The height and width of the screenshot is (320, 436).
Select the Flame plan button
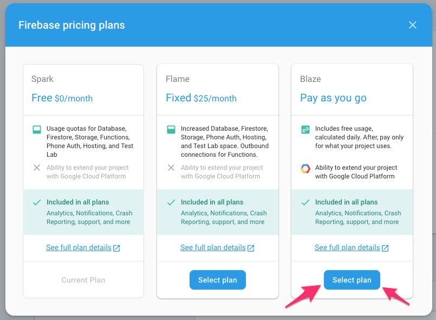coord(217,280)
